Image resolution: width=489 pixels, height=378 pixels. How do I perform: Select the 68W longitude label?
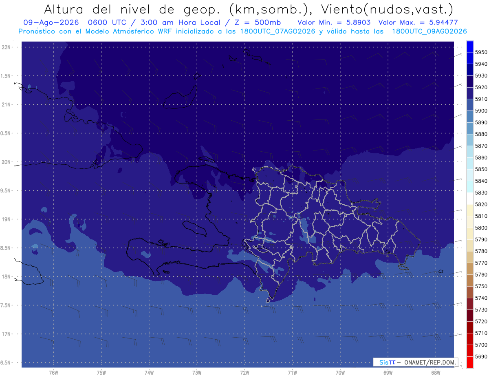(436, 373)
